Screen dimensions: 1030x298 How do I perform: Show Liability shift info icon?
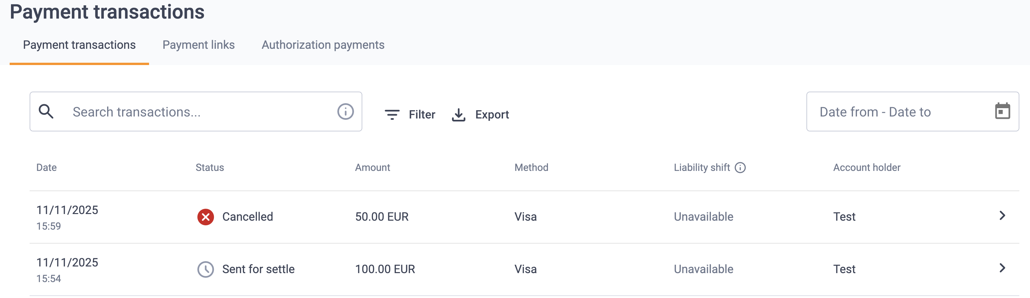[x=741, y=168]
